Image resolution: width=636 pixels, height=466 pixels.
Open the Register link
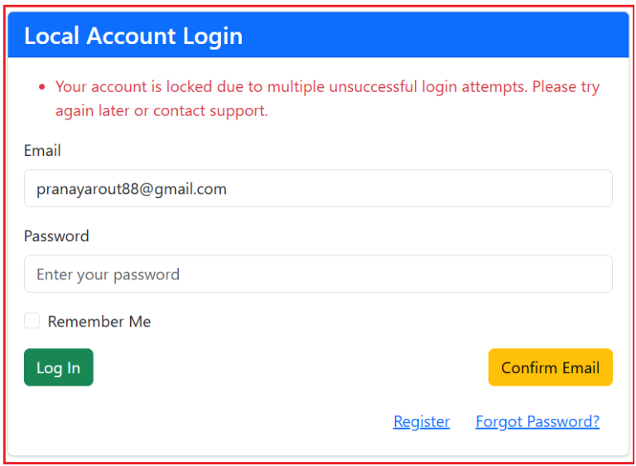click(x=422, y=422)
